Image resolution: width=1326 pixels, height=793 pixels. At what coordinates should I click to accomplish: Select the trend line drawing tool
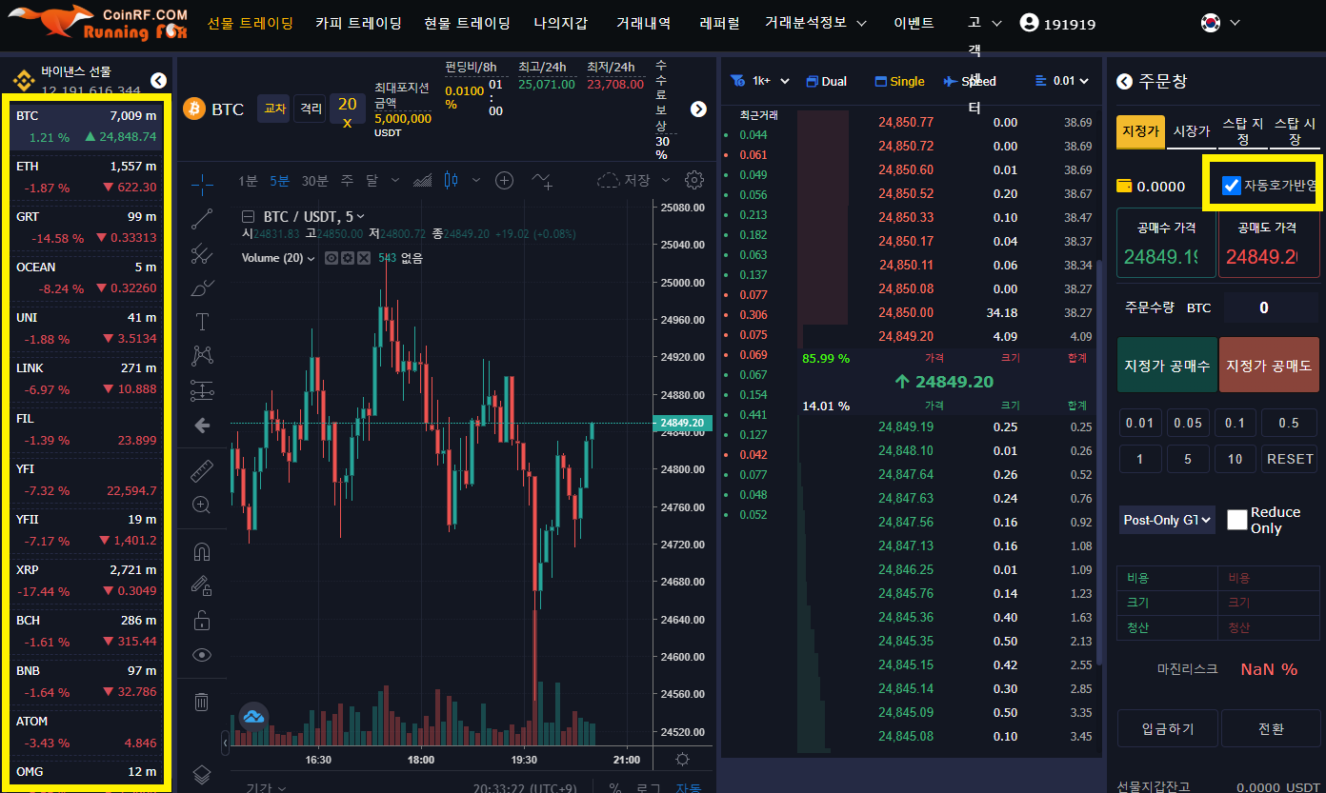[x=202, y=218]
